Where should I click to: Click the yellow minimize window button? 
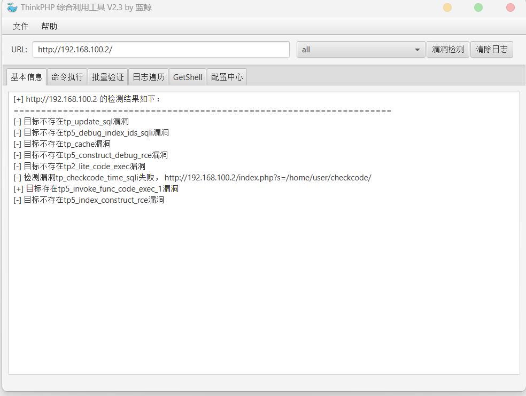click(447, 7)
